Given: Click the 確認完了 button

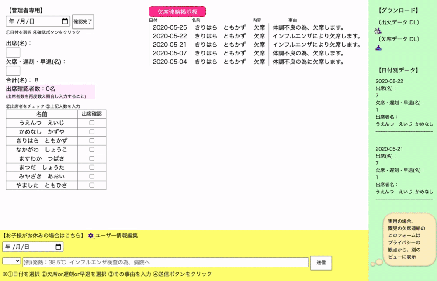Looking at the screenshot, I should (x=83, y=21).
